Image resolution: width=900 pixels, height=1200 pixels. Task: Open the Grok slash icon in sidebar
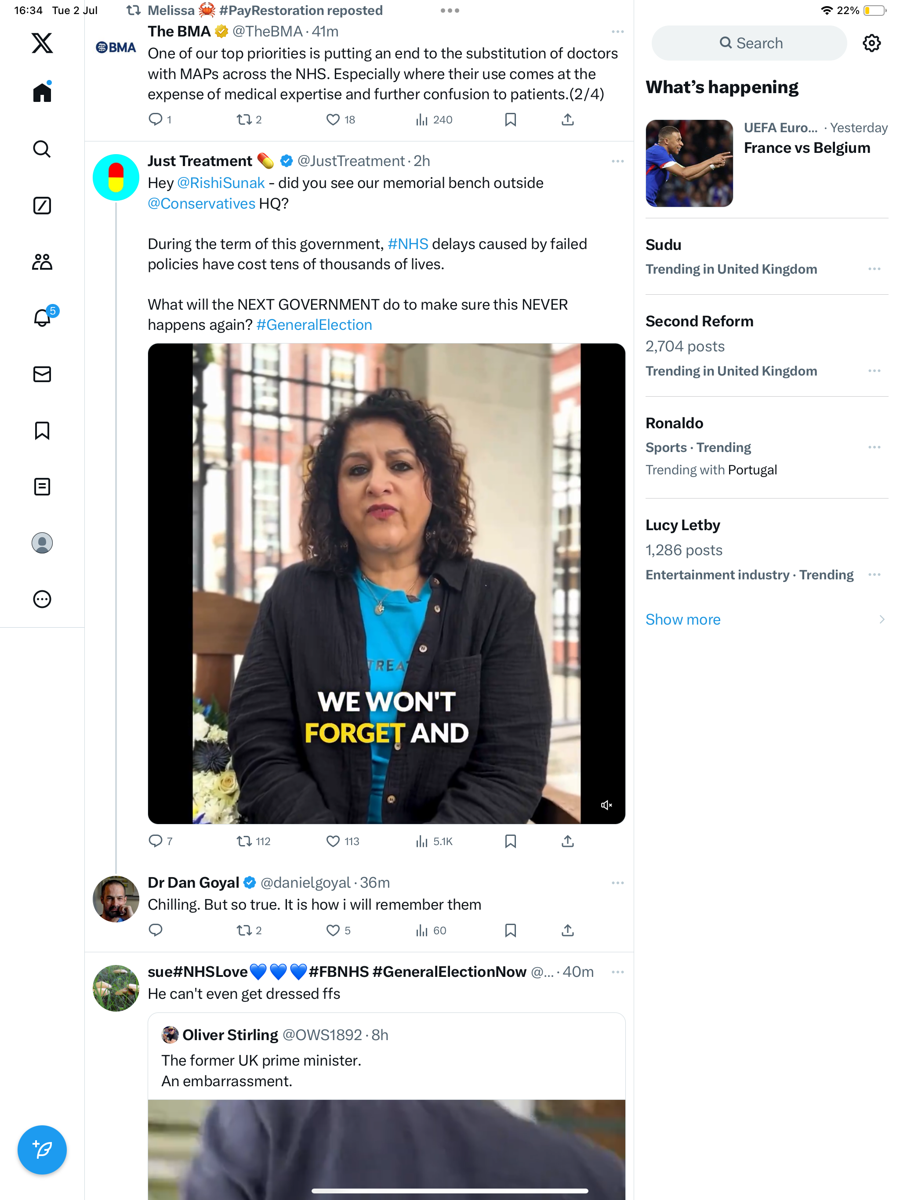(x=42, y=206)
